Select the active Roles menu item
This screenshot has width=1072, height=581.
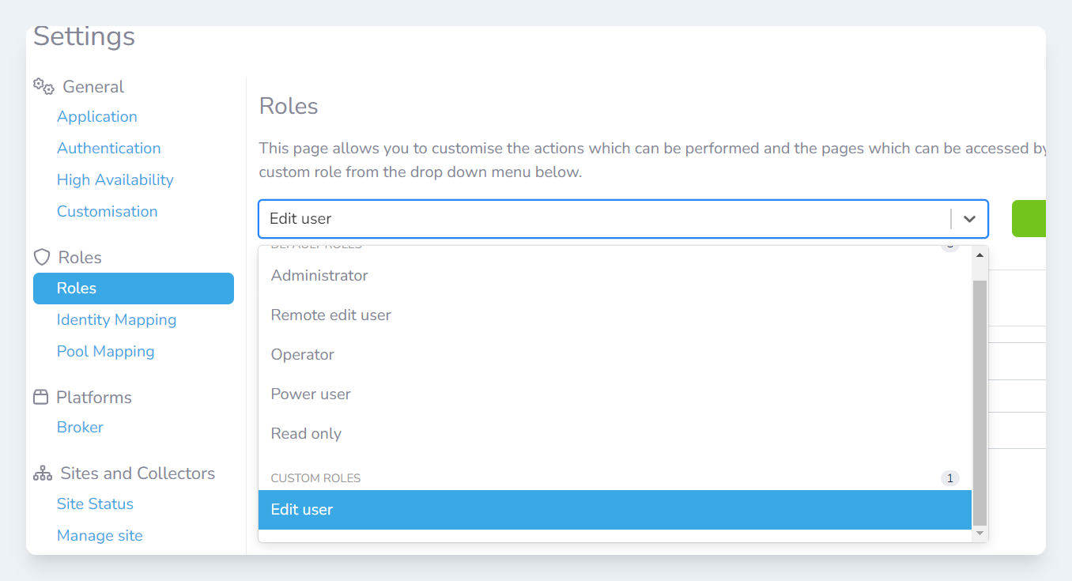point(133,289)
